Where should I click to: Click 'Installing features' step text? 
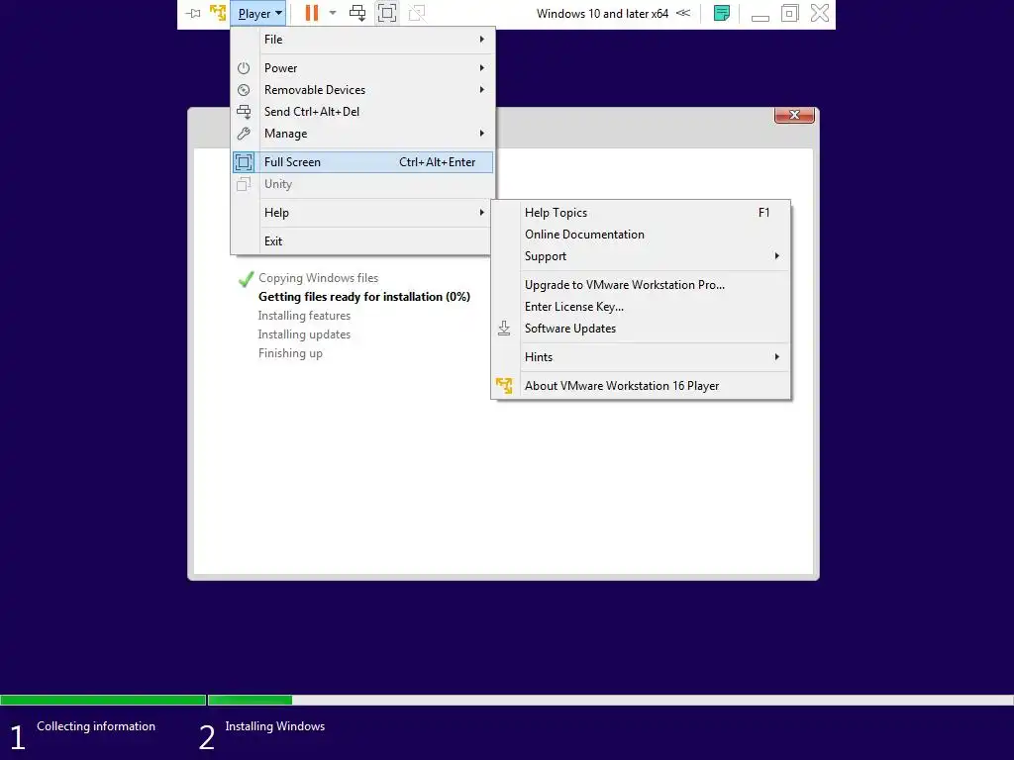[x=304, y=316]
